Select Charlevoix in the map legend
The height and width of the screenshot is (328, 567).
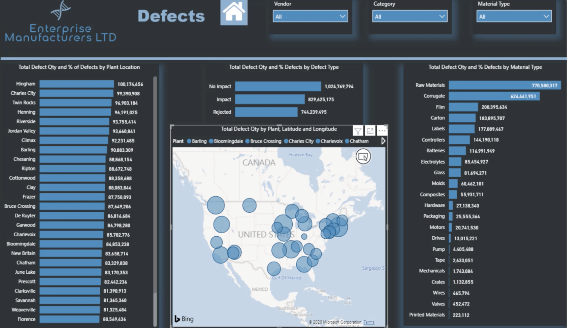329,141
